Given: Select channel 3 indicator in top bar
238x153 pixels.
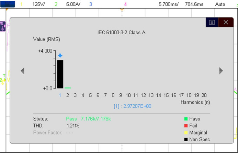Looking at the screenshot, I should (91, 4).
